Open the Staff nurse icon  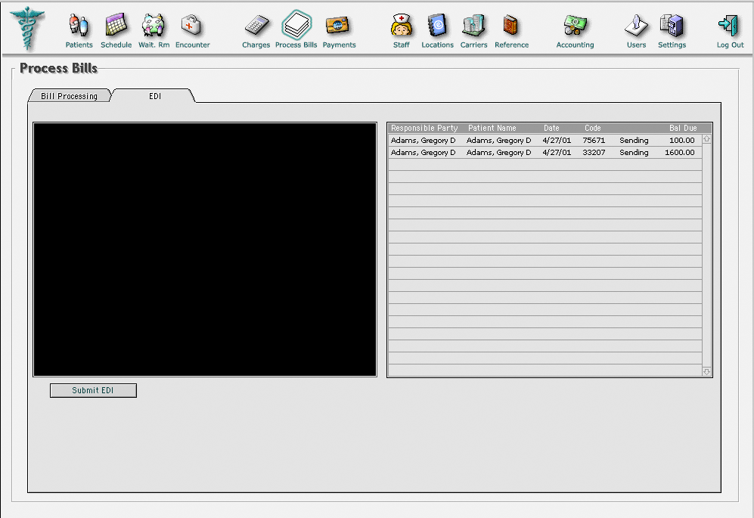click(401, 26)
